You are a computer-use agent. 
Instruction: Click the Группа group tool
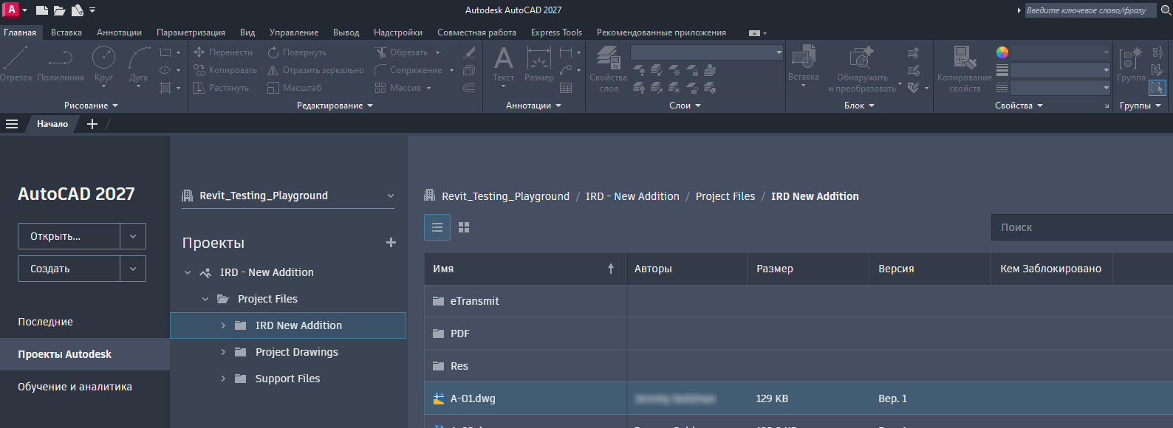pyautogui.click(x=1131, y=64)
